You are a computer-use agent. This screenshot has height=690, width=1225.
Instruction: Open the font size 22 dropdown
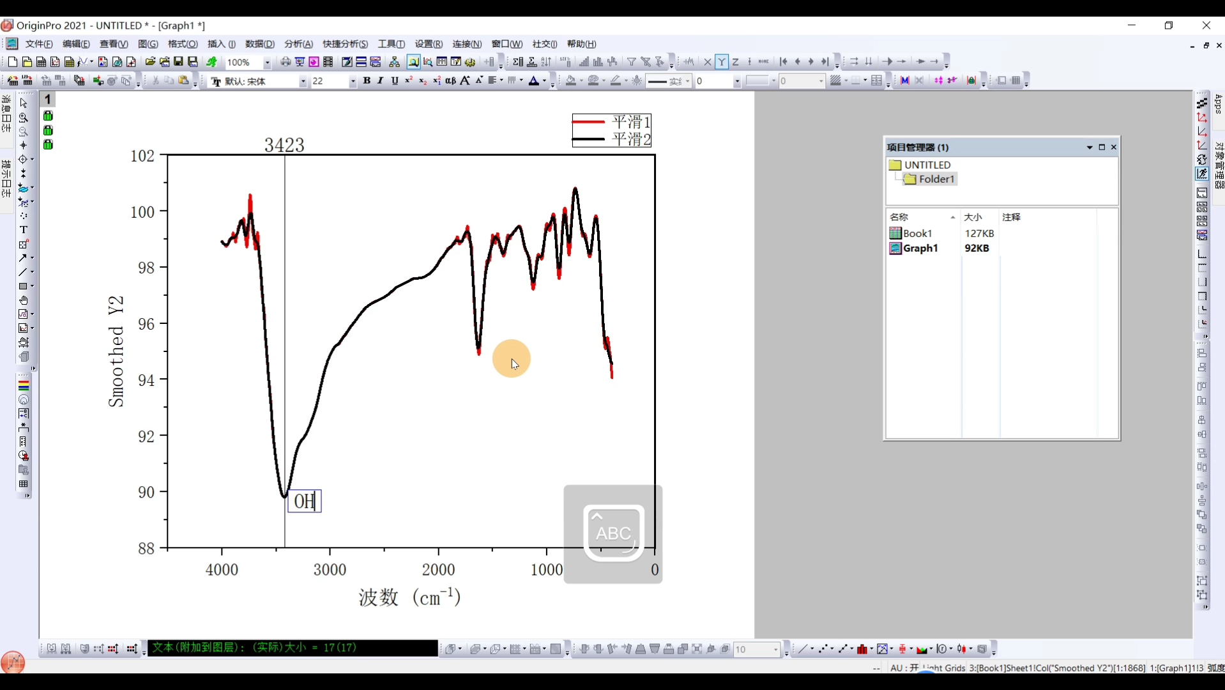(x=353, y=81)
